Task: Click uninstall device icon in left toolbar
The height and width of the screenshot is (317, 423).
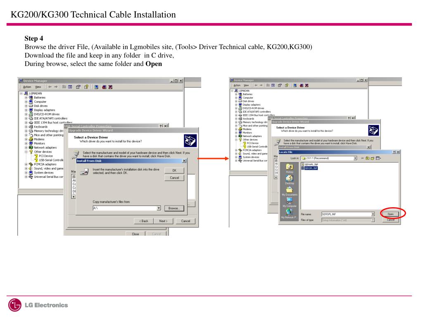Action: click(x=110, y=87)
